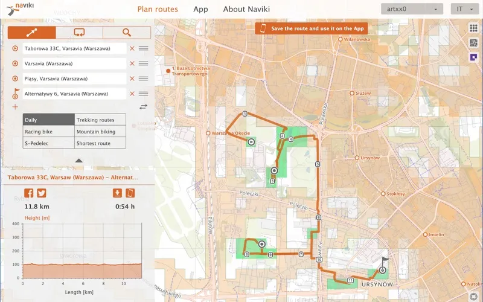Click the 11.8 km distance value

click(x=37, y=207)
